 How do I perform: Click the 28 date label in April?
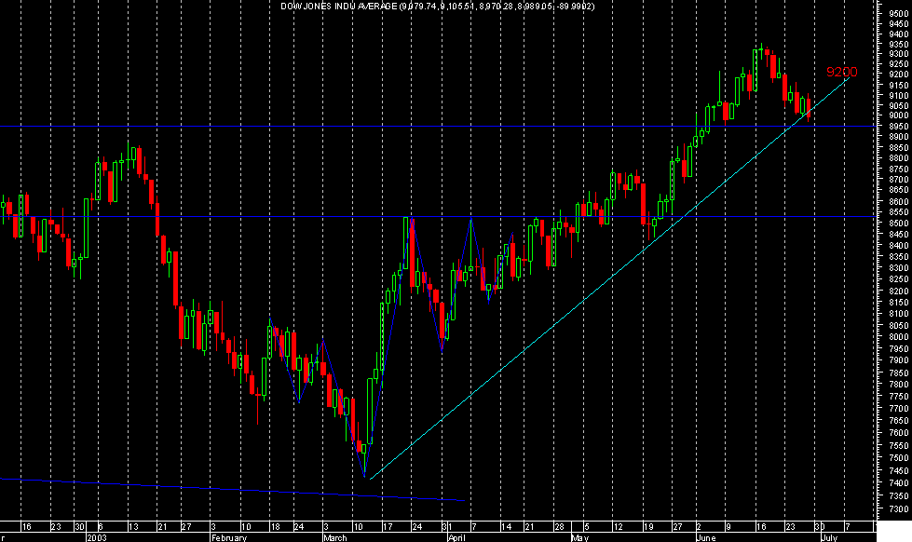point(559,527)
